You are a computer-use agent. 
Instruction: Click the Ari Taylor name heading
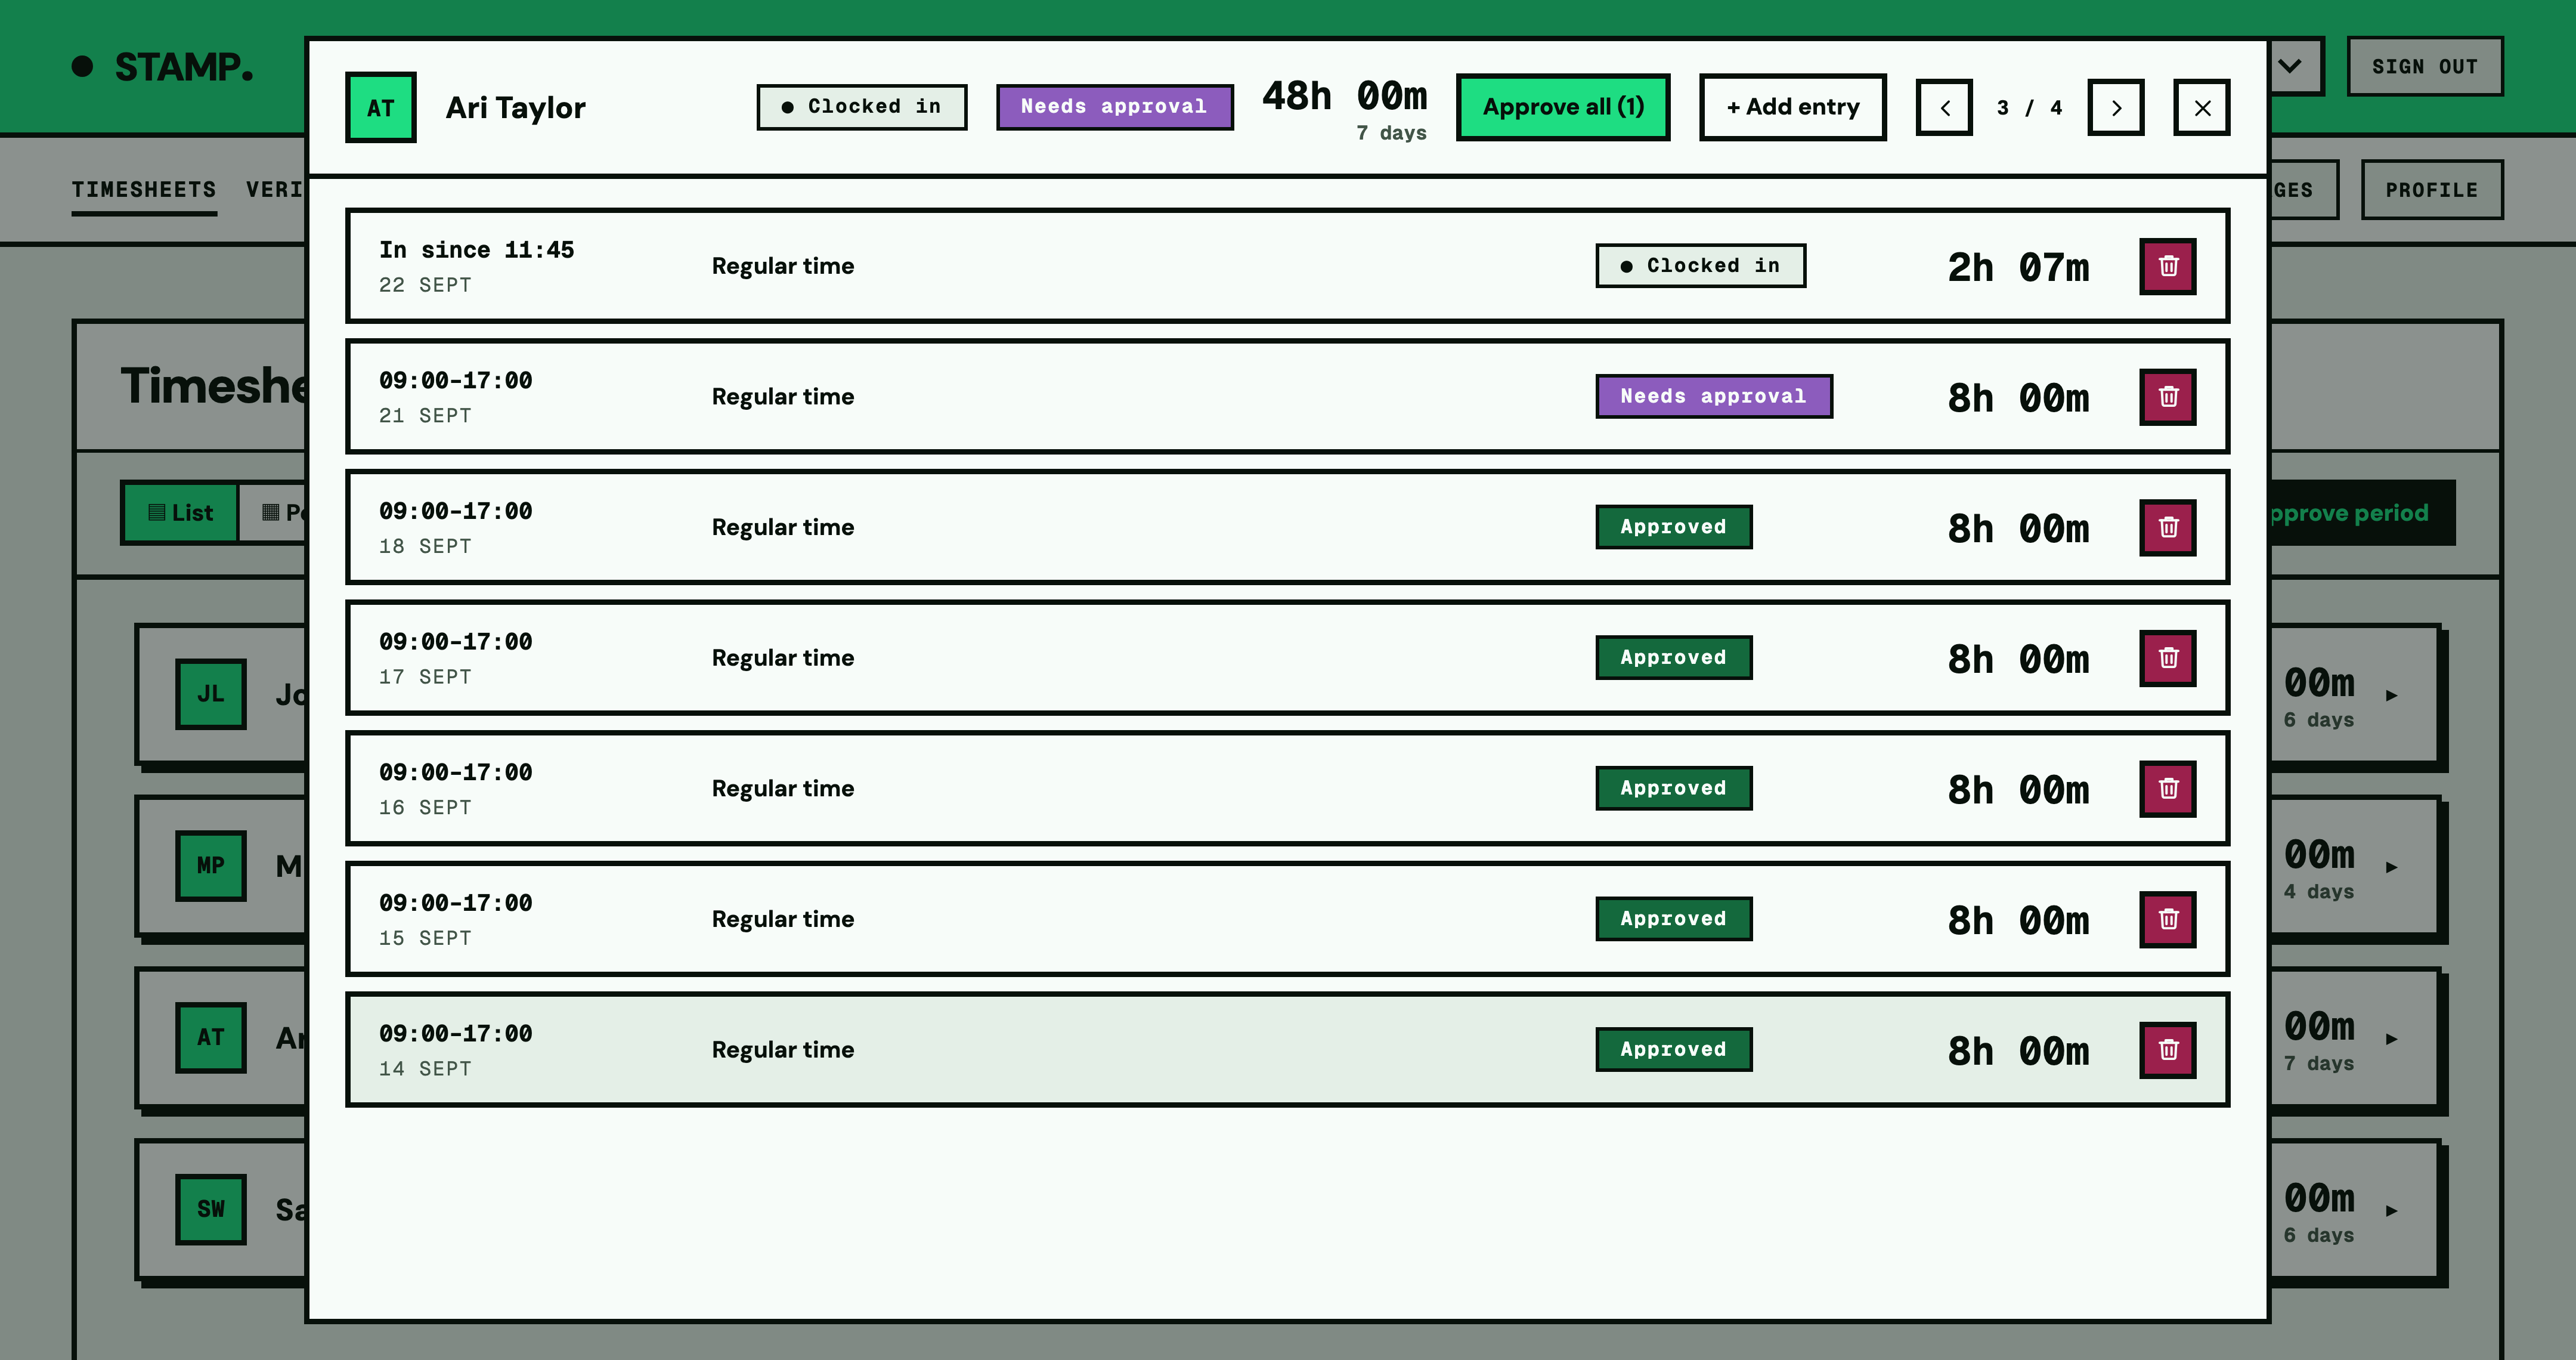tap(516, 108)
